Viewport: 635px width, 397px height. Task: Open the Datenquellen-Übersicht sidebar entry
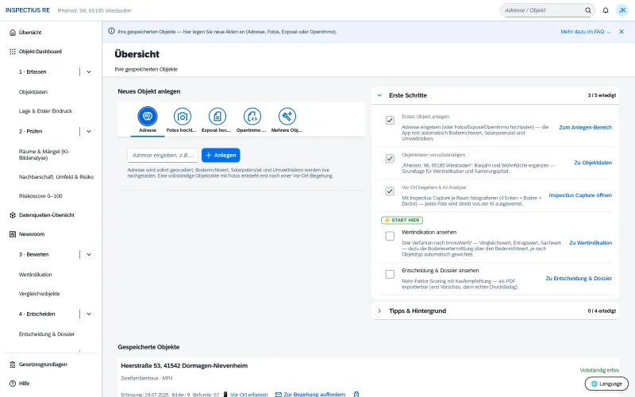coord(46,215)
